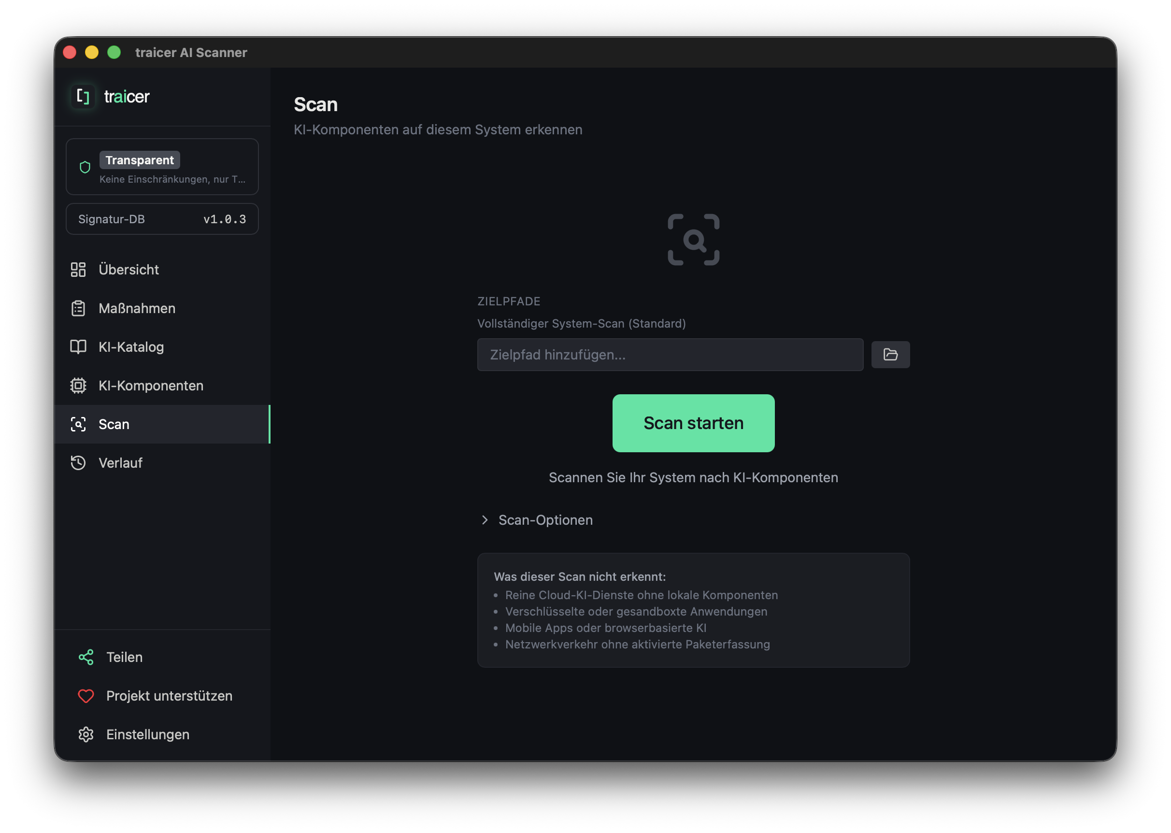
Task: Click the shield icon in Transparent card
Action: coord(85,167)
